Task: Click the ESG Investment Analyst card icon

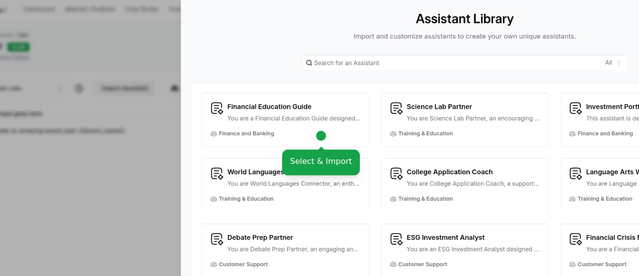Action: point(396,239)
